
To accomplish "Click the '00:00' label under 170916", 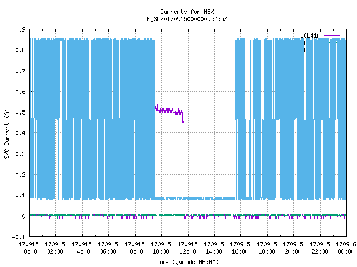I will pyautogui.click(x=346, y=251).
